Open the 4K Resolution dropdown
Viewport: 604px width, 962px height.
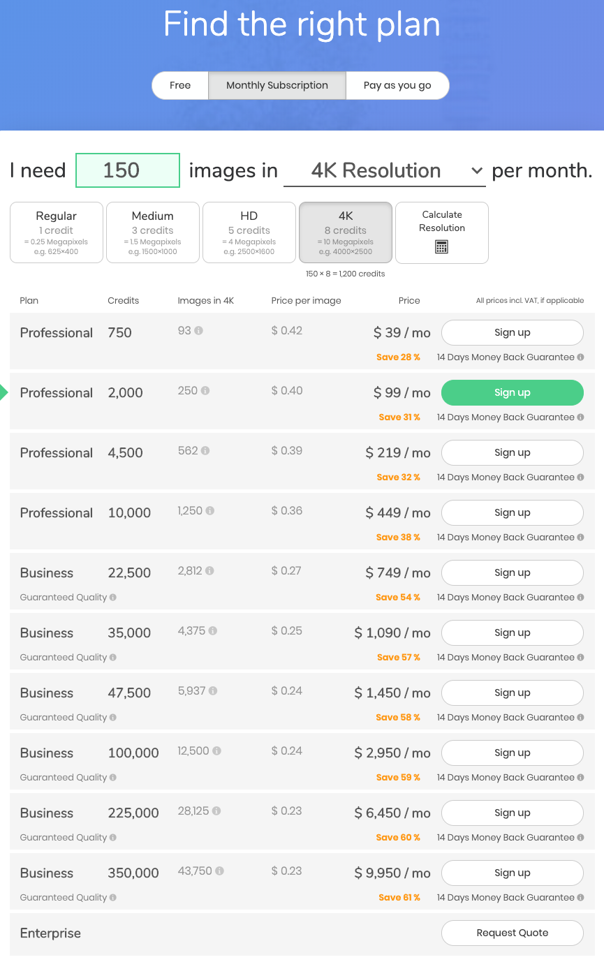click(384, 171)
